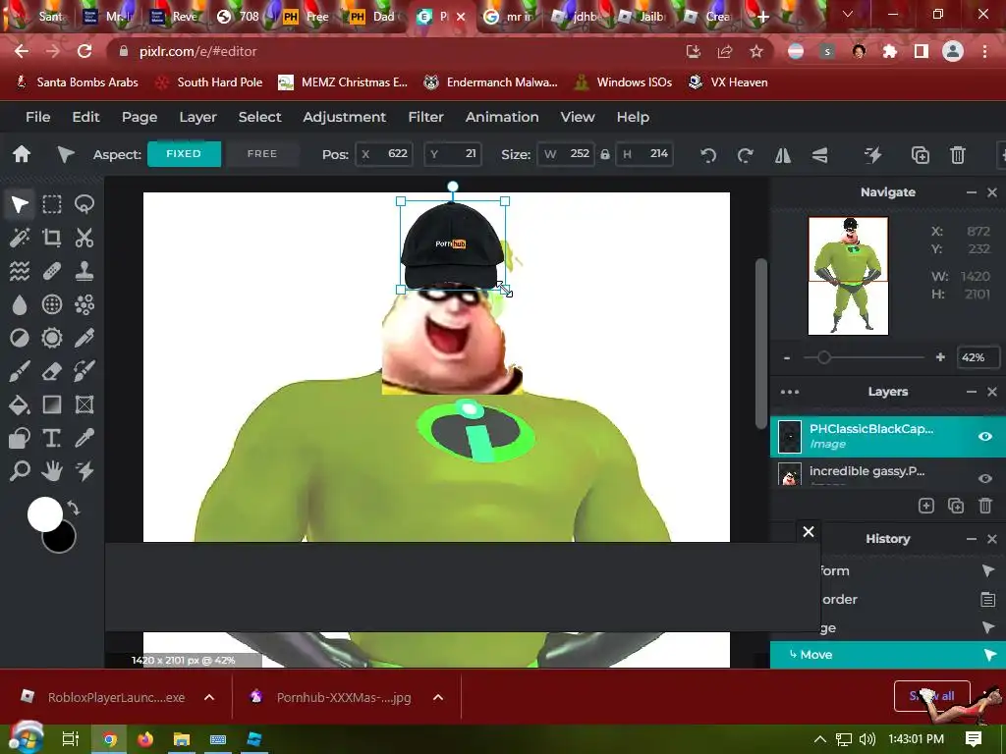Viewport: 1006px width, 754px height.
Task: Open the Animation menu
Action: click(502, 117)
